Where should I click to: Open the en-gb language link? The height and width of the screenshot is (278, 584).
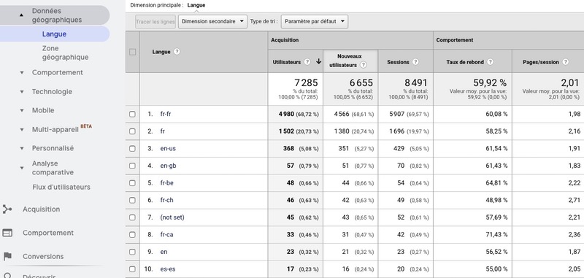(168, 166)
